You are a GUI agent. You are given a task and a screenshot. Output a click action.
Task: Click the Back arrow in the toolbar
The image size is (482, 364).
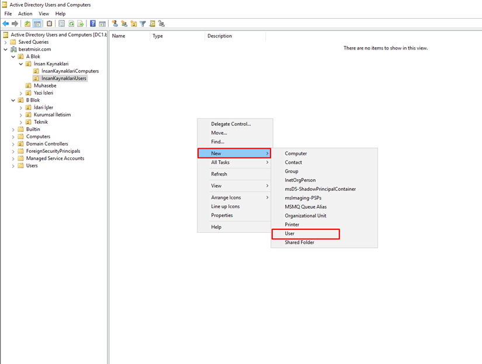[6, 24]
